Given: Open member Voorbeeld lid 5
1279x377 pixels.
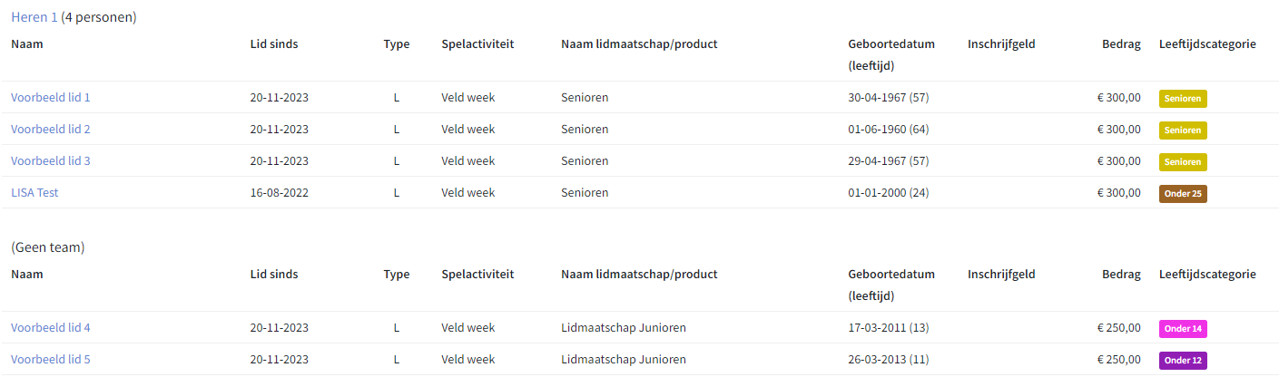Looking at the screenshot, I should 51,360.
